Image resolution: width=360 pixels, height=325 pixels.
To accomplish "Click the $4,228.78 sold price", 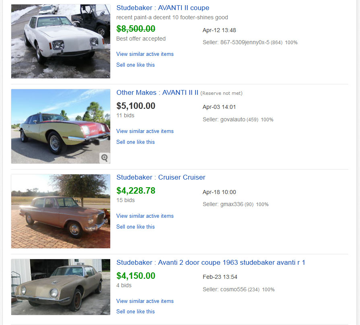I will coord(136,190).
